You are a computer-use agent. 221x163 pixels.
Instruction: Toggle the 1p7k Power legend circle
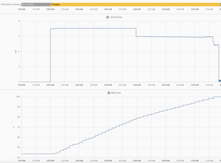(x=108, y=17)
